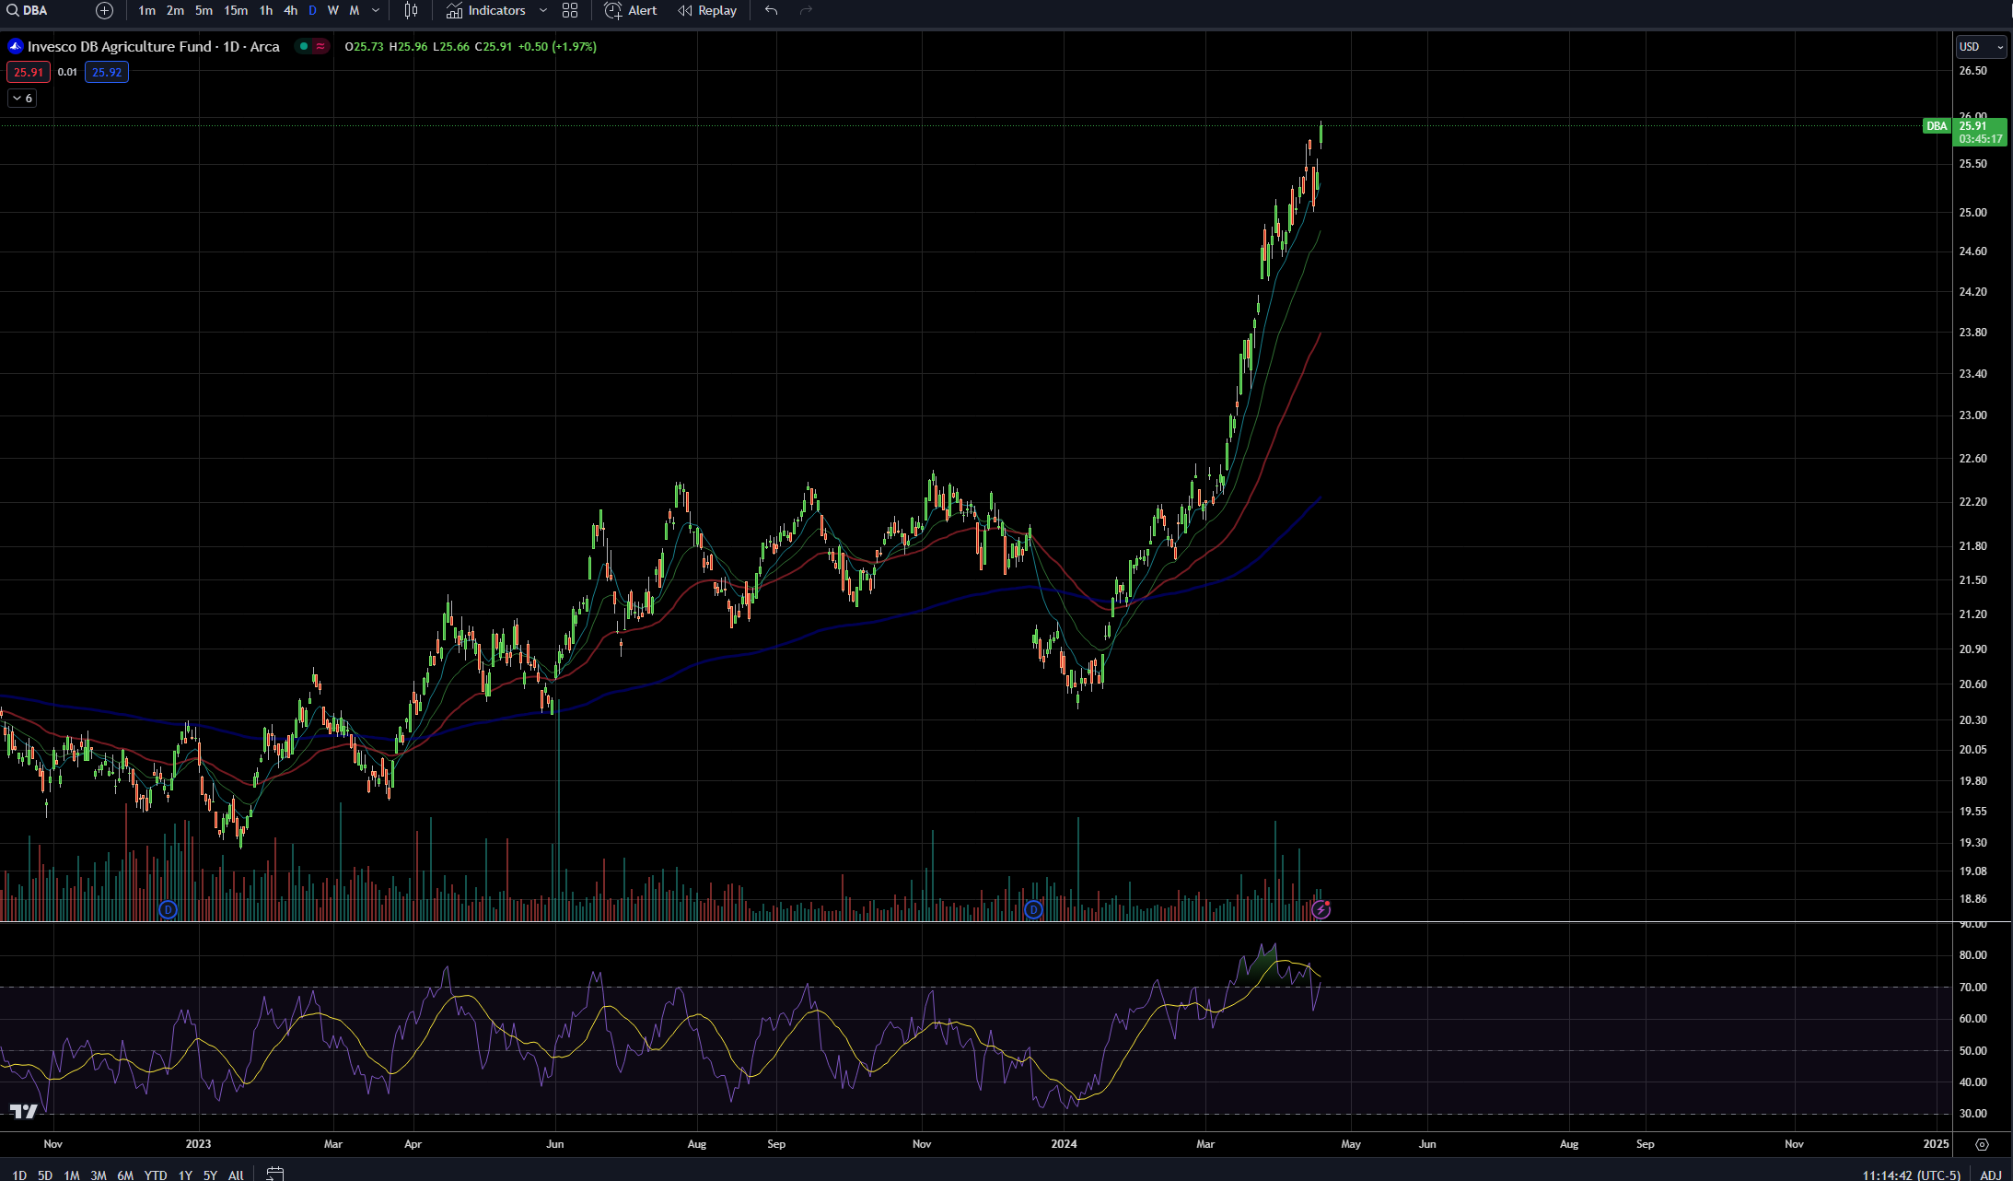Viewport: 2013px width, 1181px height.
Task: Click the +0.50 (+1.97%) change value
Action: click(557, 46)
